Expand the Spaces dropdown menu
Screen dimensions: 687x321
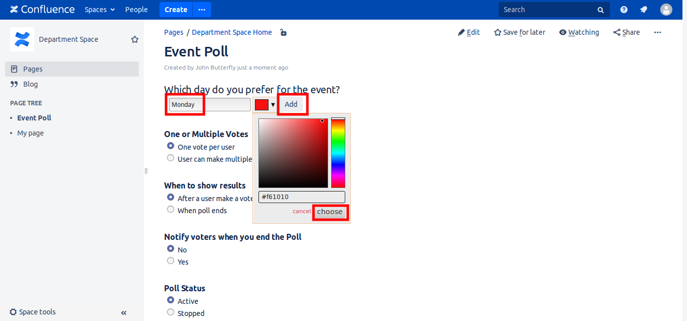tap(99, 10)
